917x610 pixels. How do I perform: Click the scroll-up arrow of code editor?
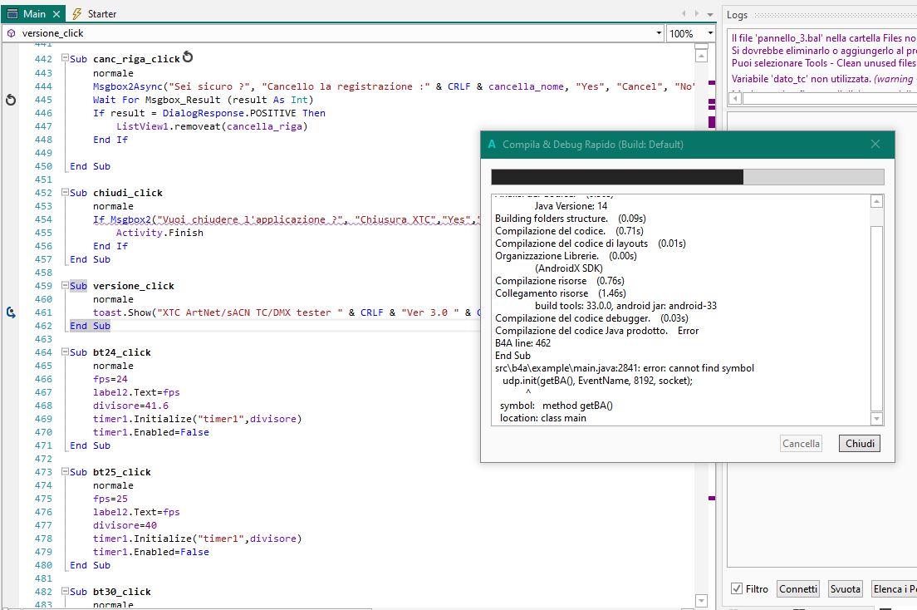[701, 56]
